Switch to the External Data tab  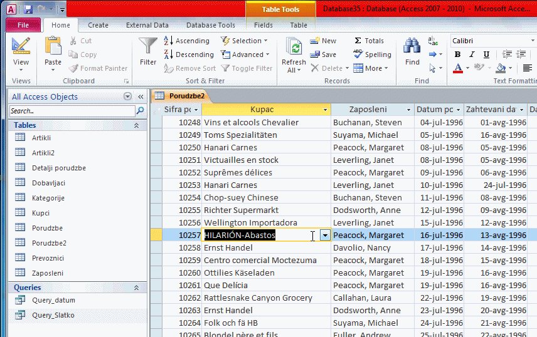[147, 25]
